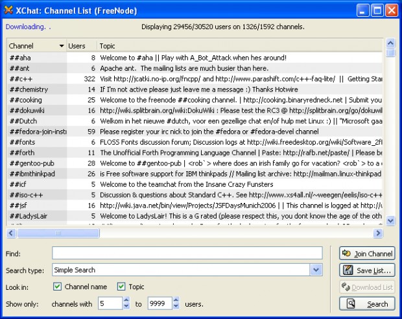Select the ##ant channel row
The image size is (402, 319).
point(195,68)
